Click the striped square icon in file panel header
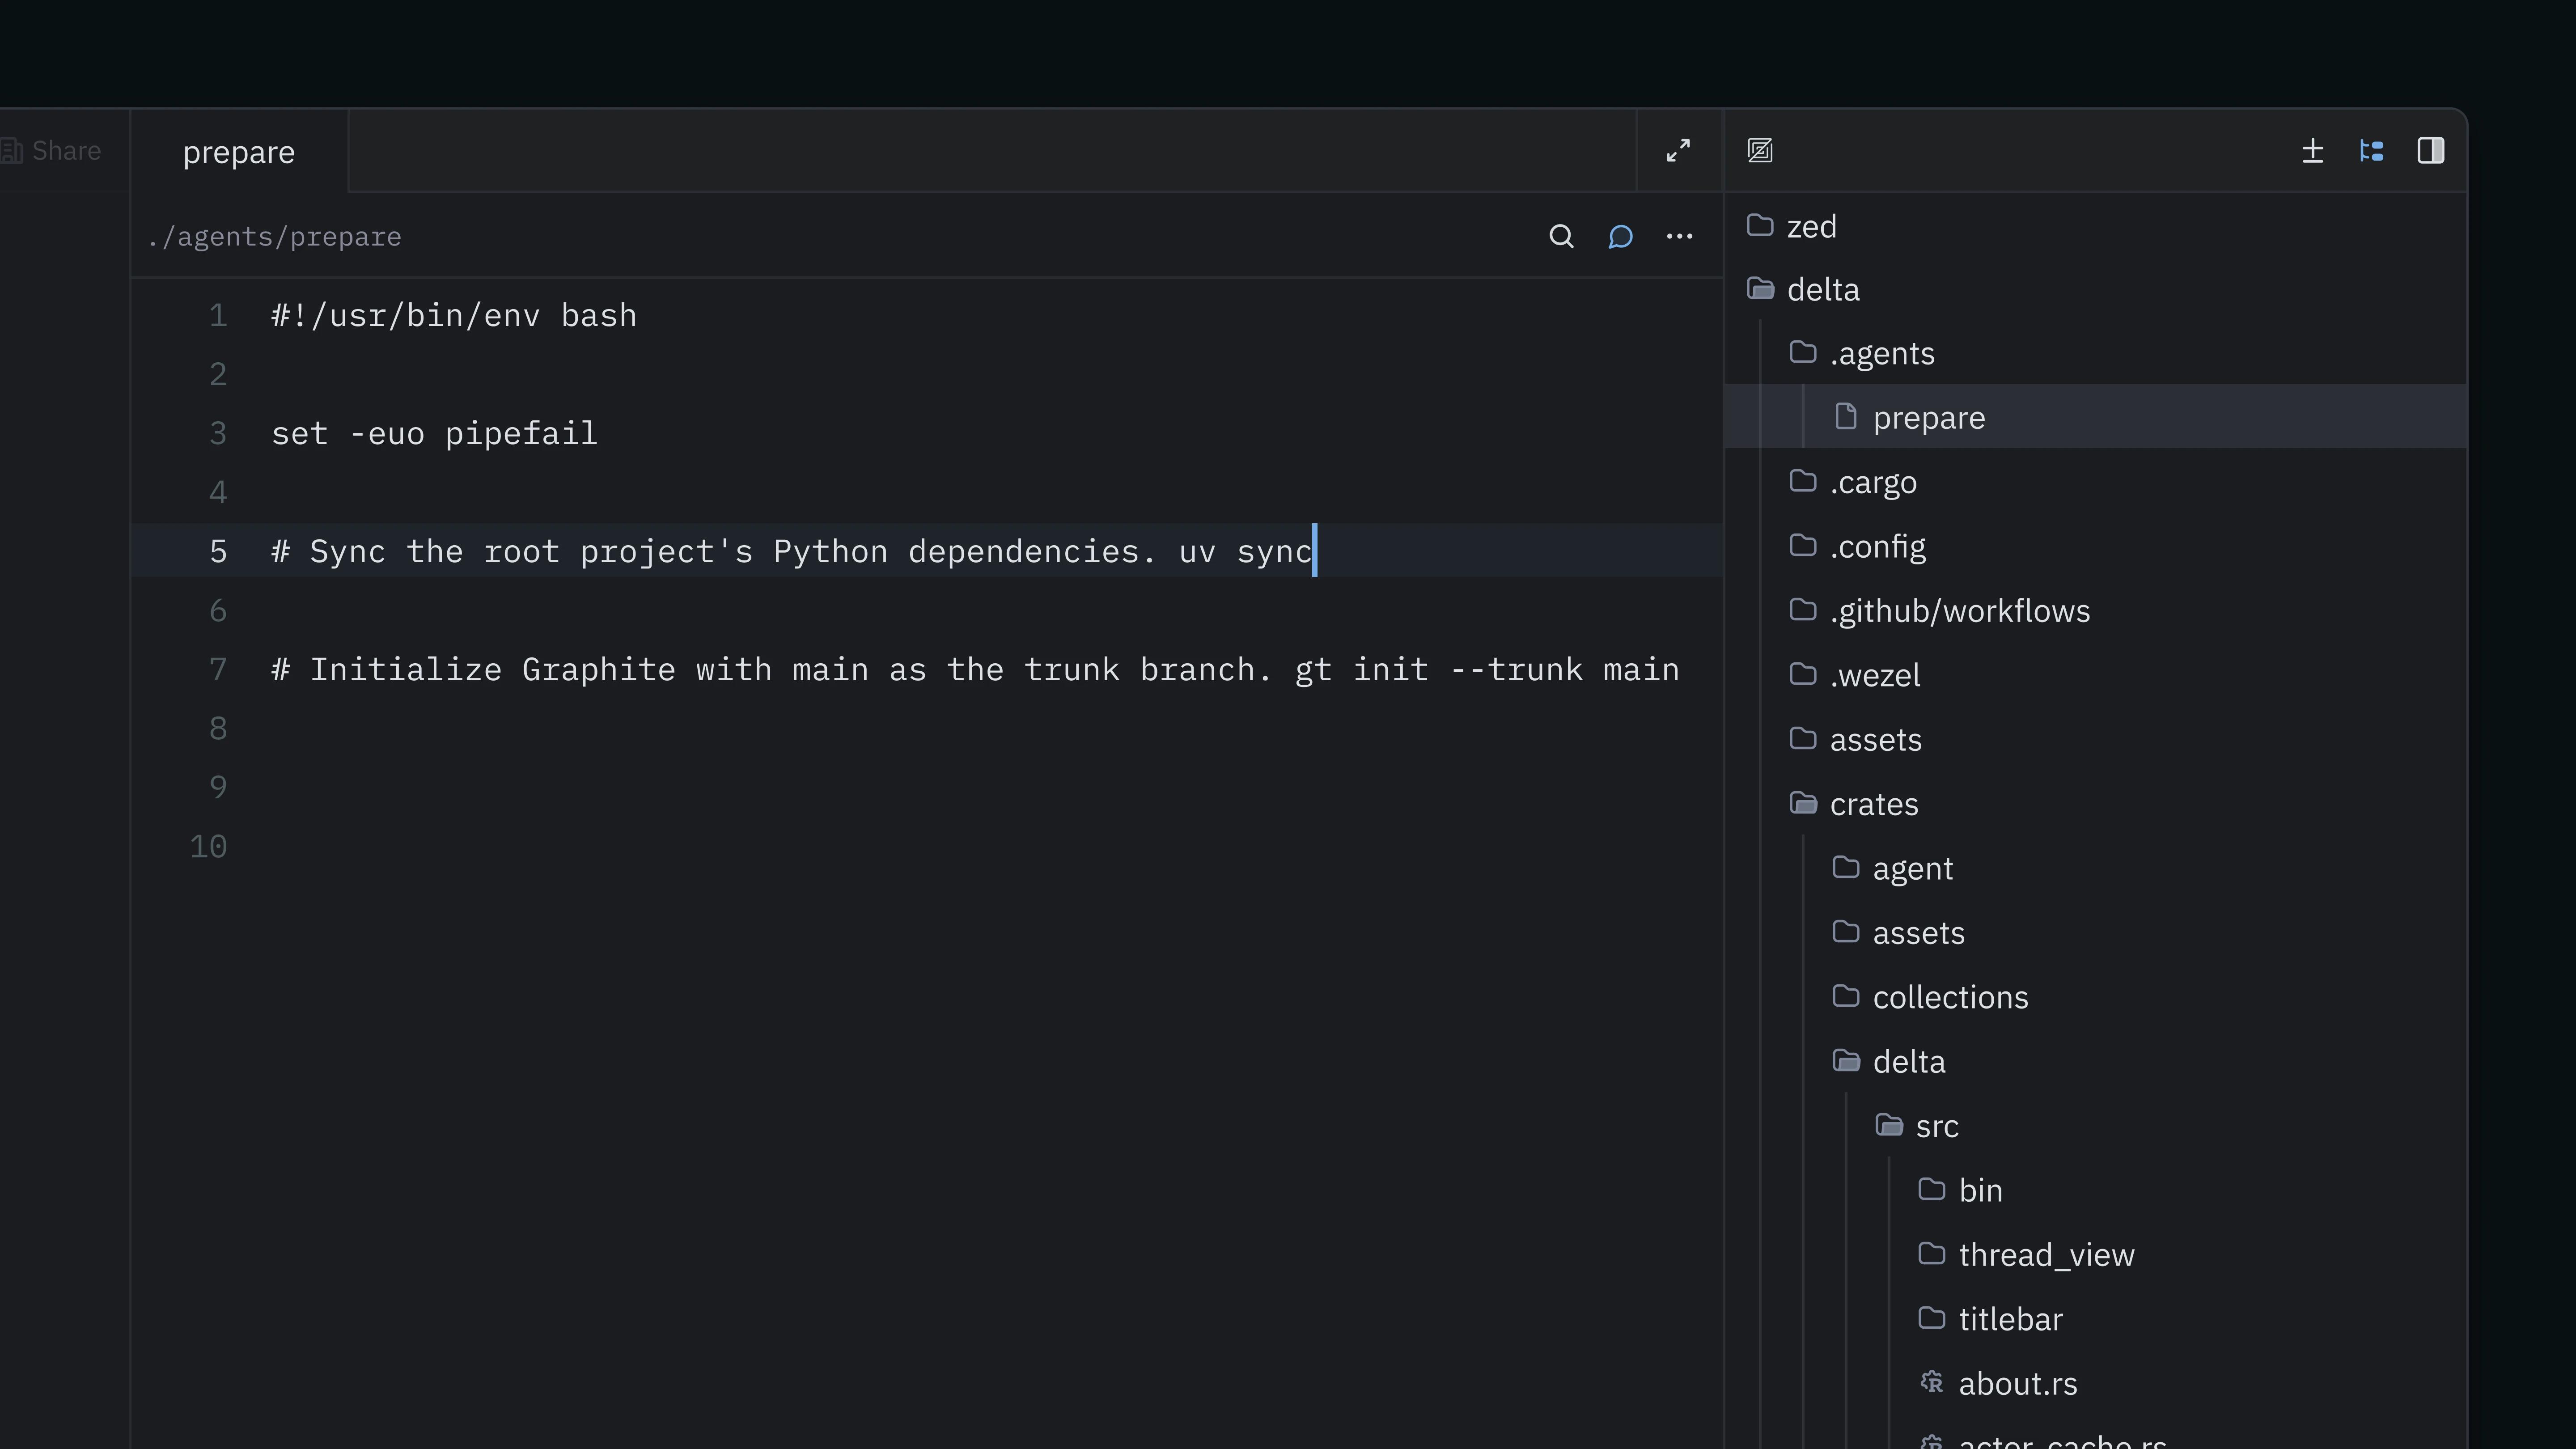 click(x=1760, y=151)
